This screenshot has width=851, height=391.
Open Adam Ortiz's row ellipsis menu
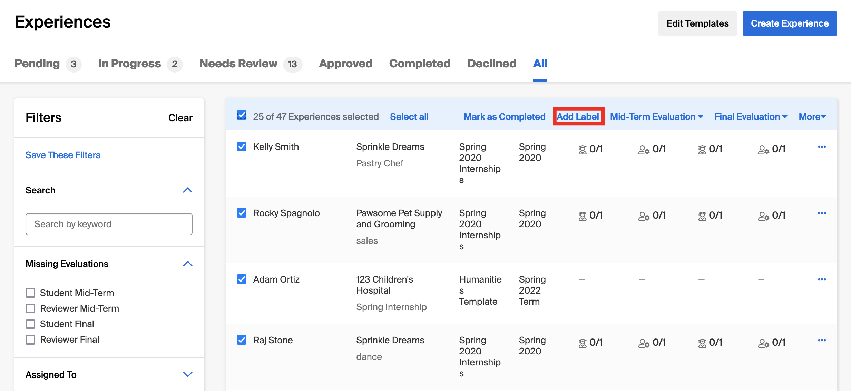pos(822,279)
